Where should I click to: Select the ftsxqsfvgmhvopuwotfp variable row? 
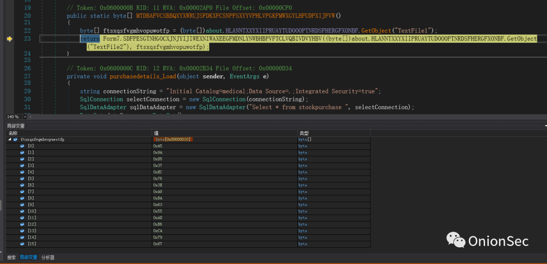pos(188,139)
